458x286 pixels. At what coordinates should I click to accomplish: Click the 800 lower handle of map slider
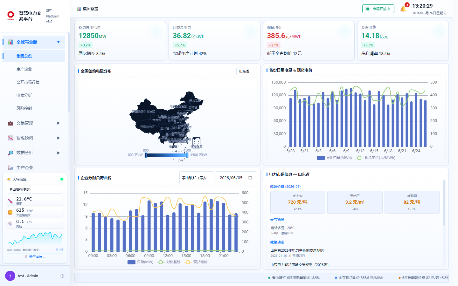pos(146,155)
